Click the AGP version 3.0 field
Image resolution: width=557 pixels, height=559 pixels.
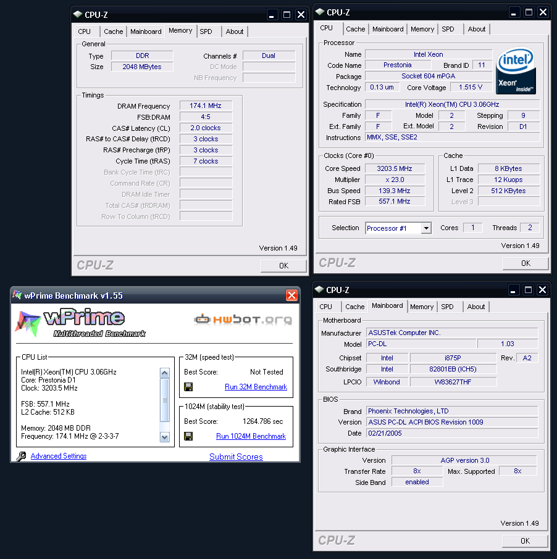[464, 460]
